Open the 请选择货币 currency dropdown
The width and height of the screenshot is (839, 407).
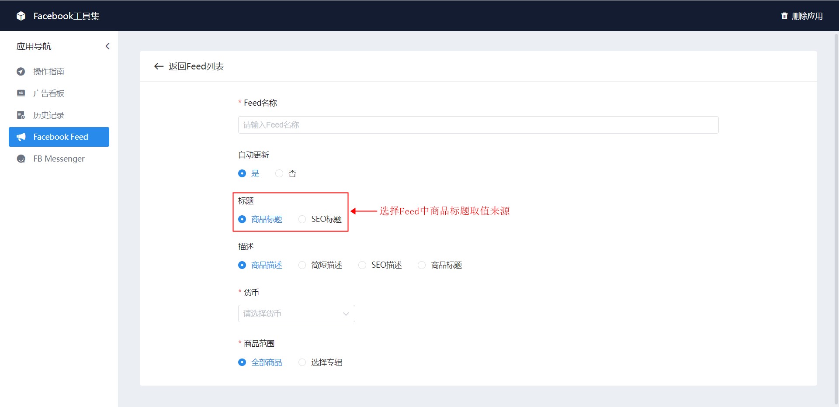[296, 314]
